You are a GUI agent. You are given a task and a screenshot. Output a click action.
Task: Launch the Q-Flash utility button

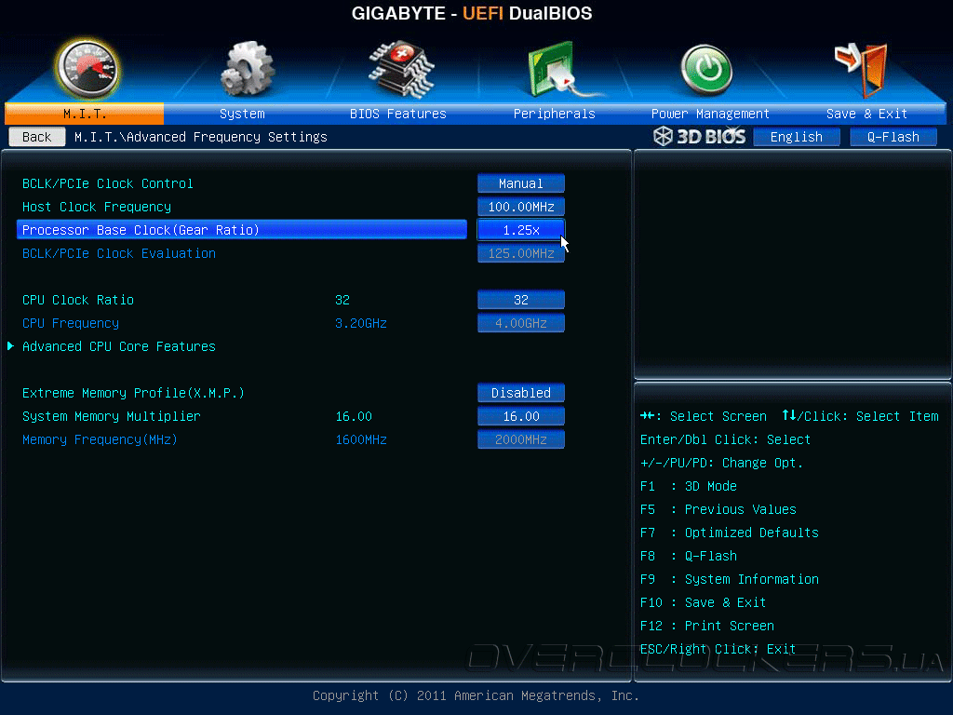tap(893, 137)
